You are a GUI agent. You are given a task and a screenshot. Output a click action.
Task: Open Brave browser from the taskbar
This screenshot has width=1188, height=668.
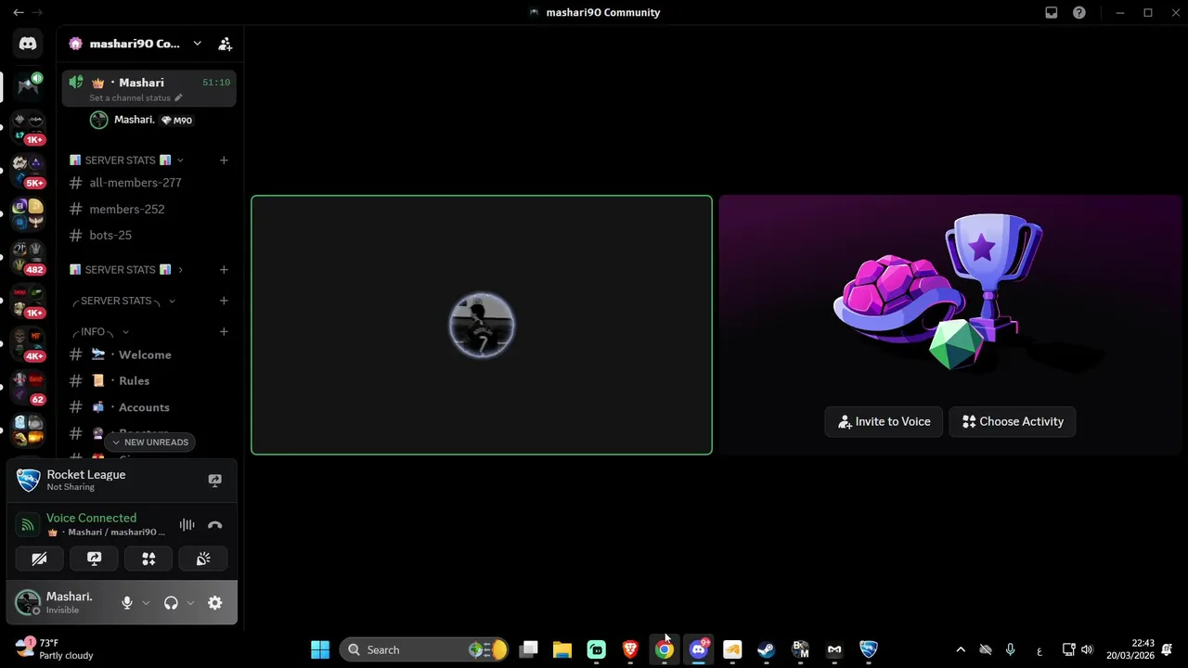click(x=630, y=649)
